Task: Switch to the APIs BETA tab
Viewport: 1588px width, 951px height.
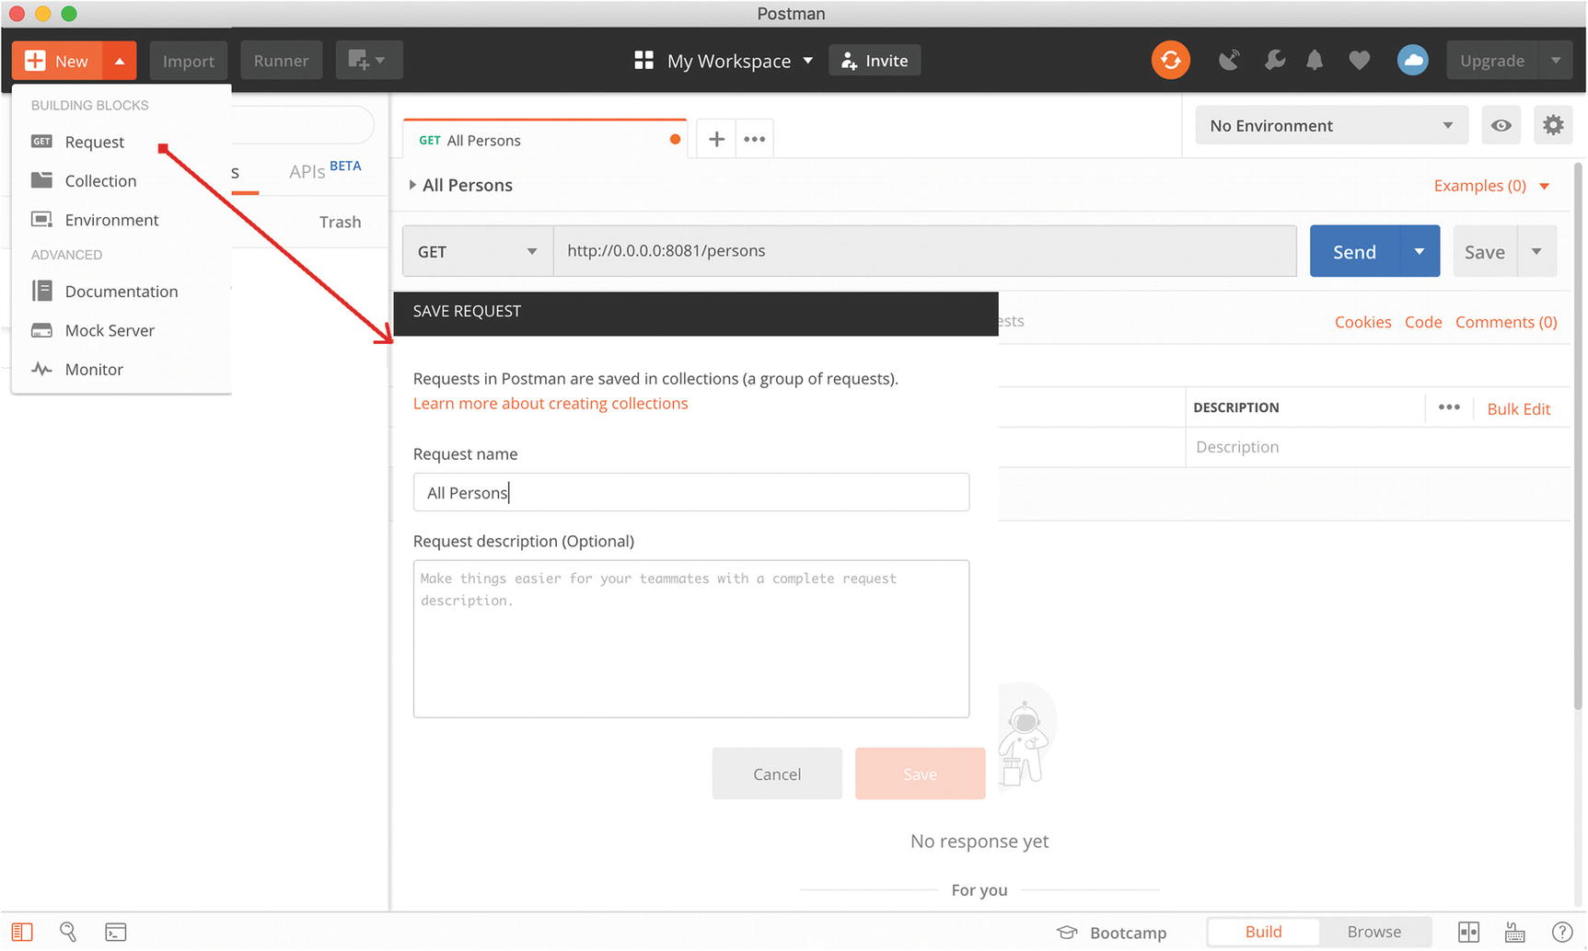Action: click(325, 170)
